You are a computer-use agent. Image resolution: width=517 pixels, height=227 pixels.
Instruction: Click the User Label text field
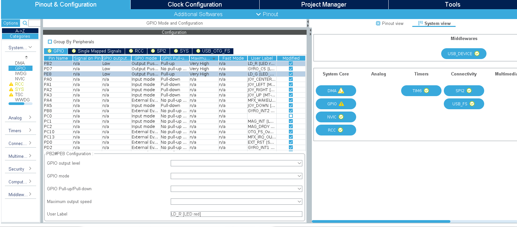(x=236, y=214)
